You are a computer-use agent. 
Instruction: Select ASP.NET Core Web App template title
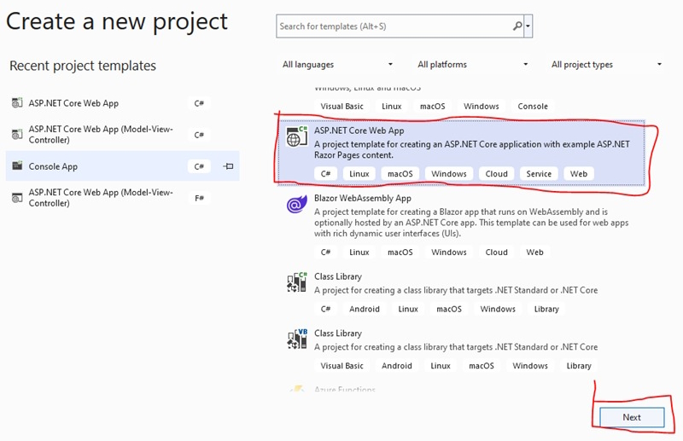(359, 131)
